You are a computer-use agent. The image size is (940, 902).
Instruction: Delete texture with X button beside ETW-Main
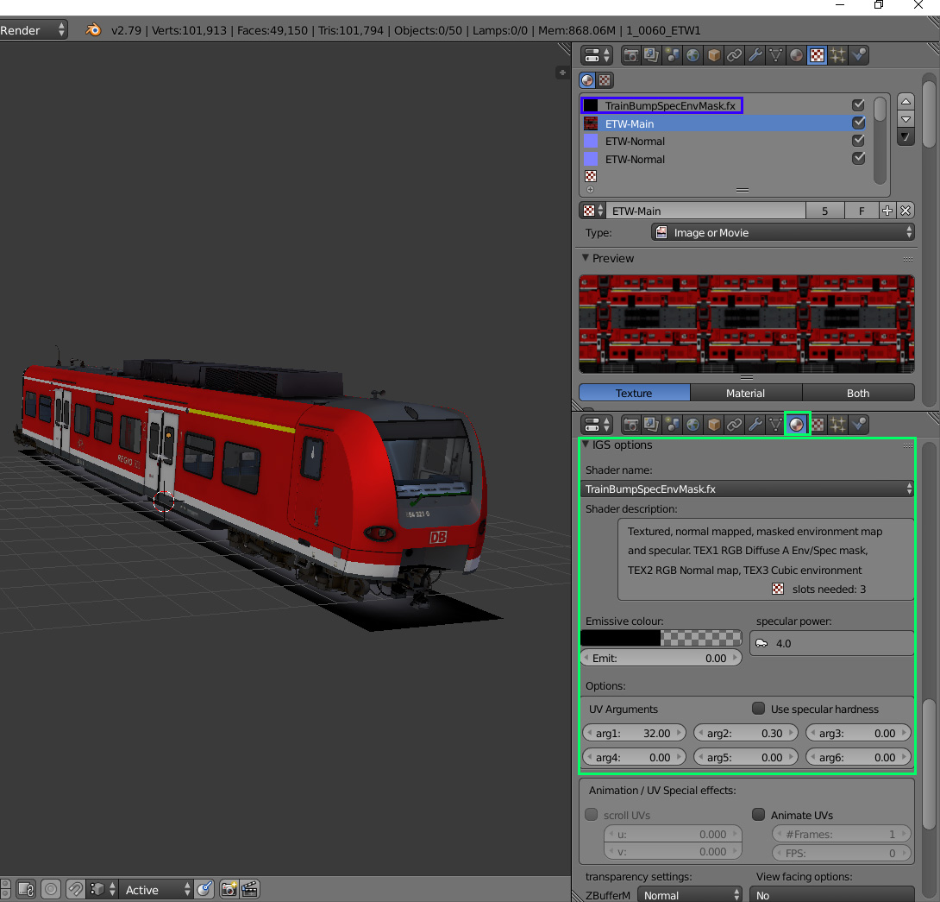pyautogui.click(x=906, y=211)
